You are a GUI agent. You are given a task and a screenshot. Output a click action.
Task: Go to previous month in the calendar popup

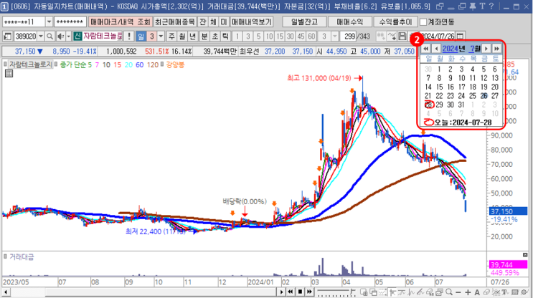(436, 49)
